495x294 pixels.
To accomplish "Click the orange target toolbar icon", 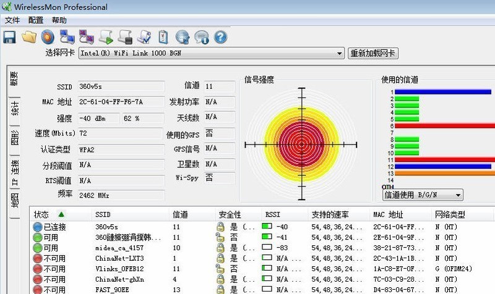I will pyautogui.click(x=48, y=37).
